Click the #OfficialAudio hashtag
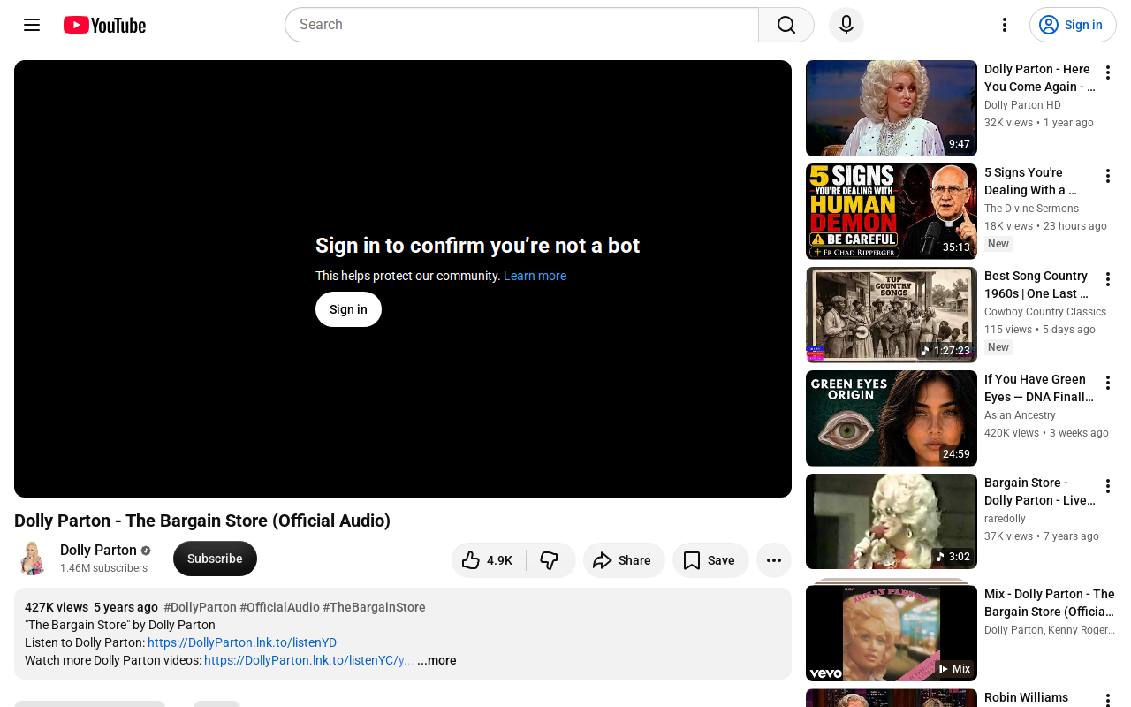Viewport: 1131px width, 707px height. click(279, 607)
